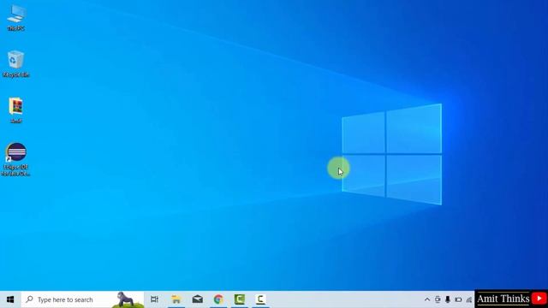Click the tray icon left of microphone

438,299
